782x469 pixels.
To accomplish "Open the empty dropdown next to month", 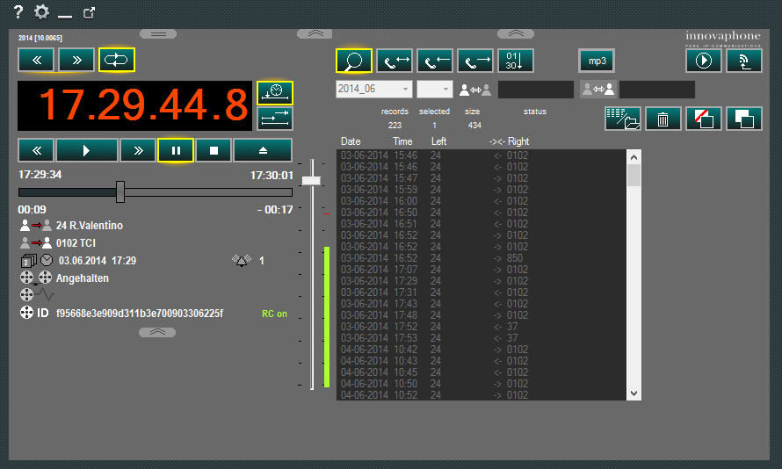I will pyautogui.click(x=434, y=90).
